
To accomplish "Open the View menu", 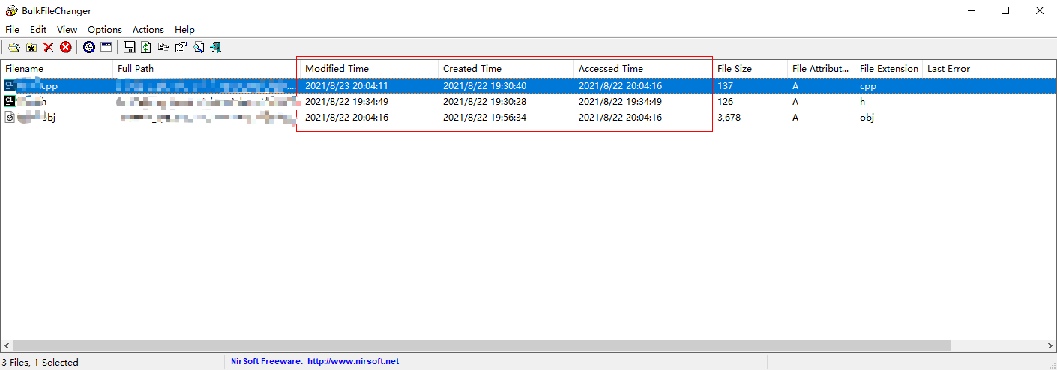I will coord(67,30).
